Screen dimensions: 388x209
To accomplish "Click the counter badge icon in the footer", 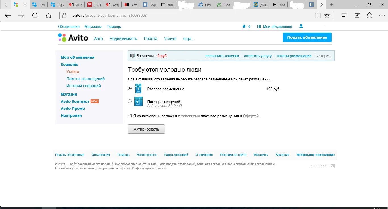I will [x=322, y=166].
